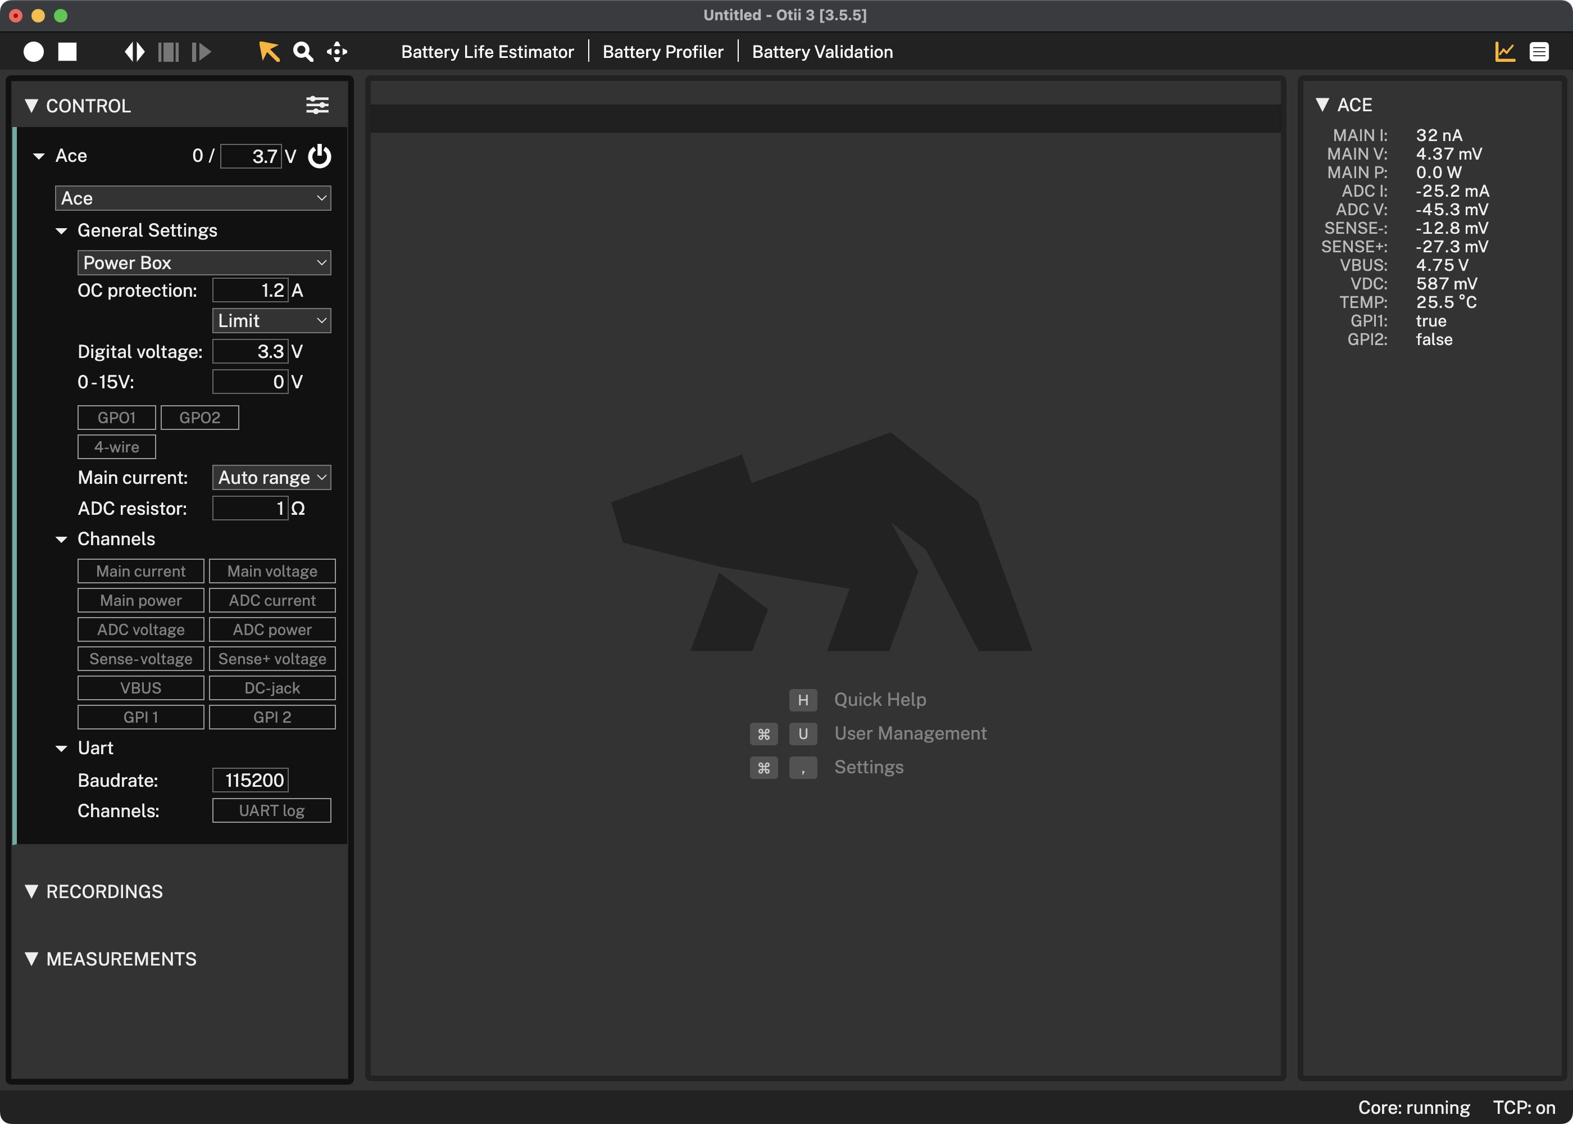Edit the main voltage 3.7 V field
Image resolution: width=1573 pixels, height=1124 pixels.
251,156
